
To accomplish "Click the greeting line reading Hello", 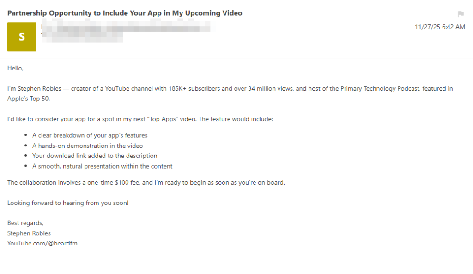I will tap(14, 68).
